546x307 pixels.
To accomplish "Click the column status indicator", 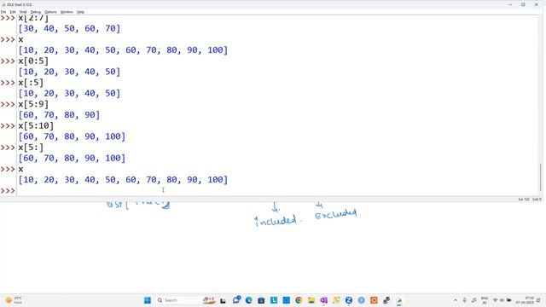I will click(537, 199).
